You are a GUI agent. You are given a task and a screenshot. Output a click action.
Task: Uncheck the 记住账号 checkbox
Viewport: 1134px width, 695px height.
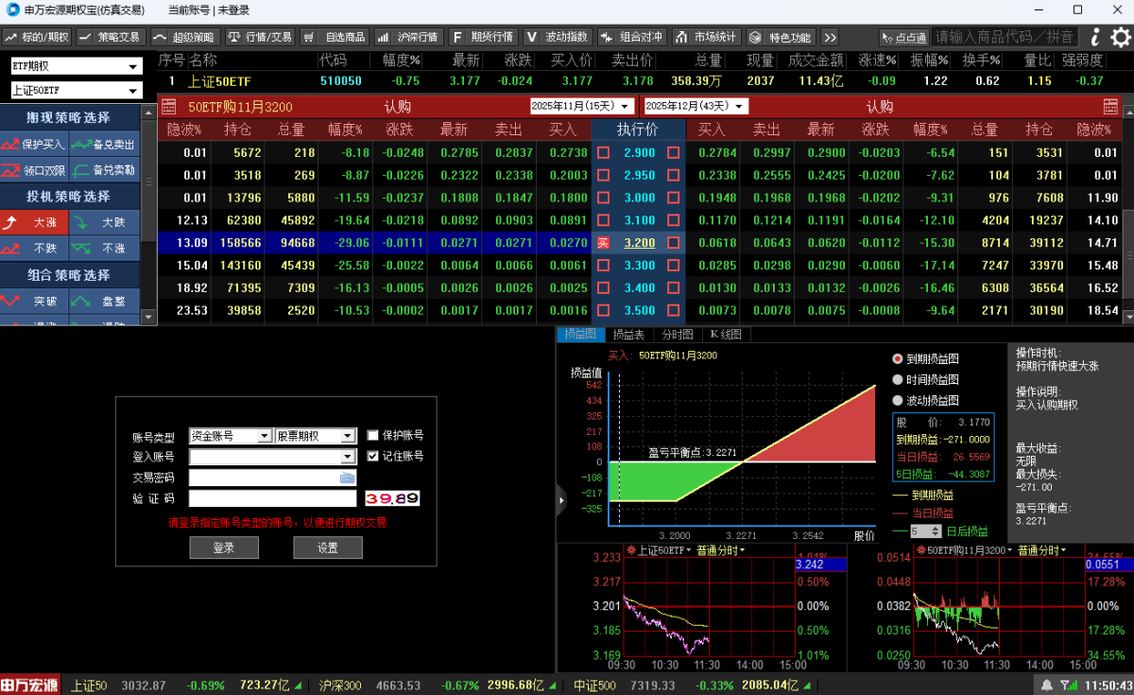click(x=373, y=457)
